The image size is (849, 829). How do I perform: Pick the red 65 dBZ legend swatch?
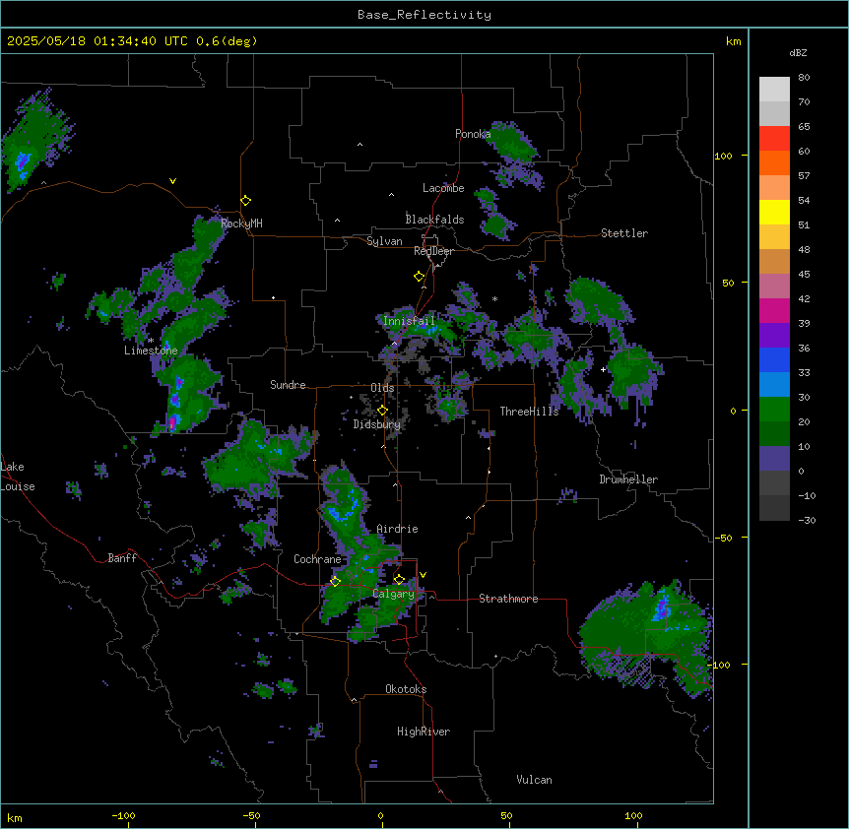(774, 139)
